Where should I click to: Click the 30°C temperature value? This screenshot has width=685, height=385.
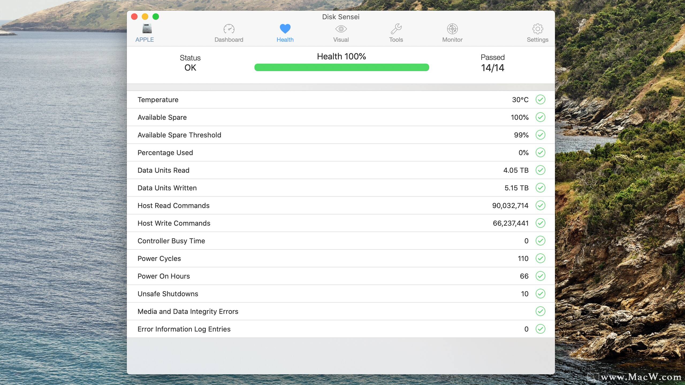520,100
